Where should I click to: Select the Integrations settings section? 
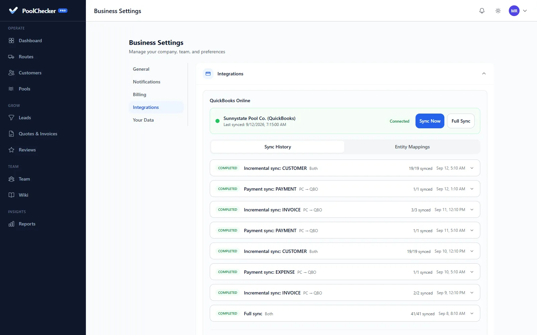(x=156, y=107)
